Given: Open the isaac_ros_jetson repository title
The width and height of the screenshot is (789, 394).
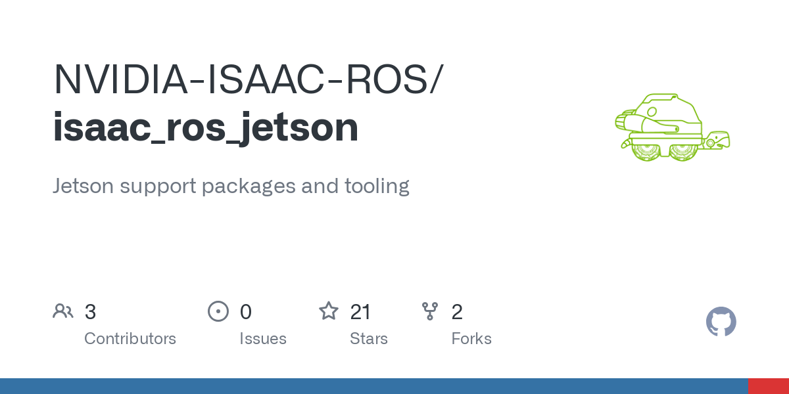Looking at the screenshot, I should point(206,128).
